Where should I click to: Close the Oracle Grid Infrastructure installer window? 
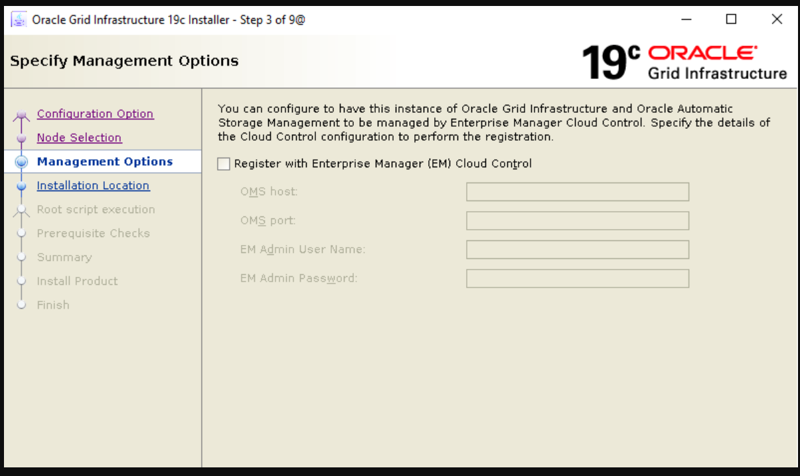(x=777, y=19)
